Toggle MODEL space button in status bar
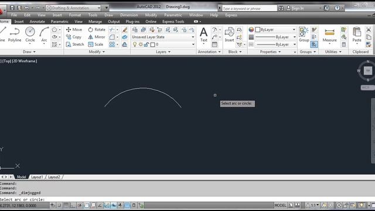Screen dimensions: 375x211 [280, 205]
